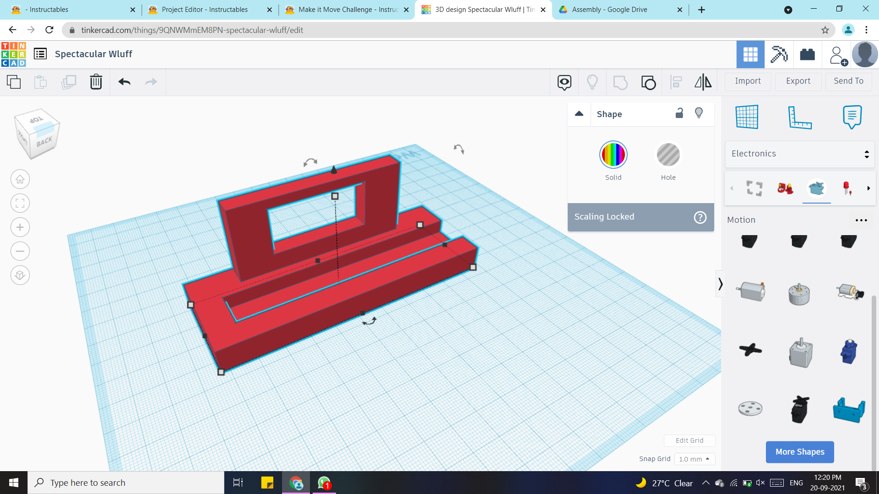Image resolution: width=879 pixels, height=494 pixels.
Task: Set shape to Hole
Action: [x=668, y=155]
